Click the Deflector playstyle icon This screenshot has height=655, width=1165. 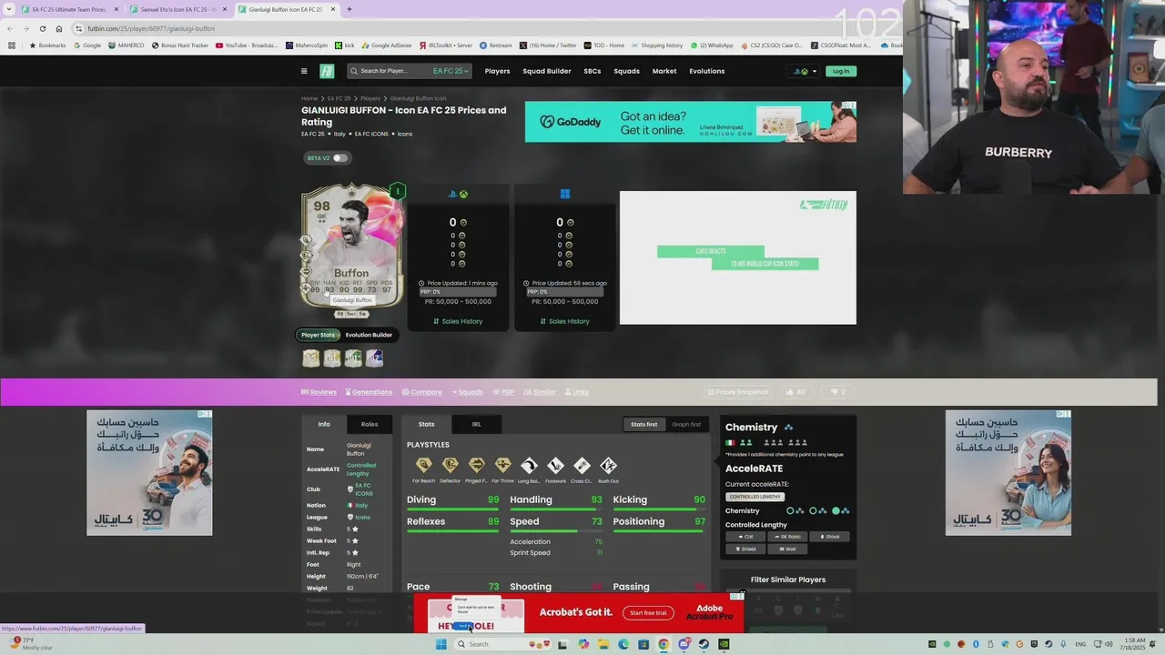pyautogui.click(x=450, y=465)
